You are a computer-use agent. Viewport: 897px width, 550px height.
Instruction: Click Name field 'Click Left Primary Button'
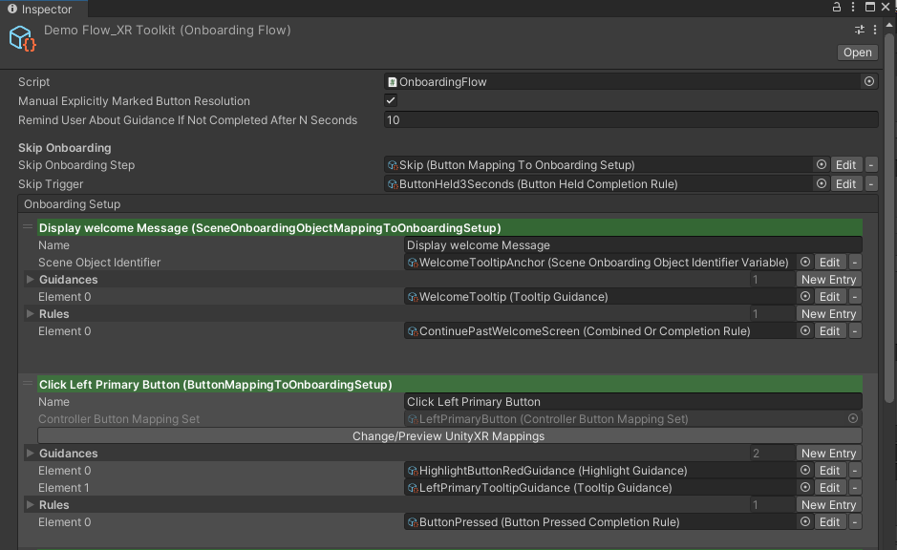point(632,402)
